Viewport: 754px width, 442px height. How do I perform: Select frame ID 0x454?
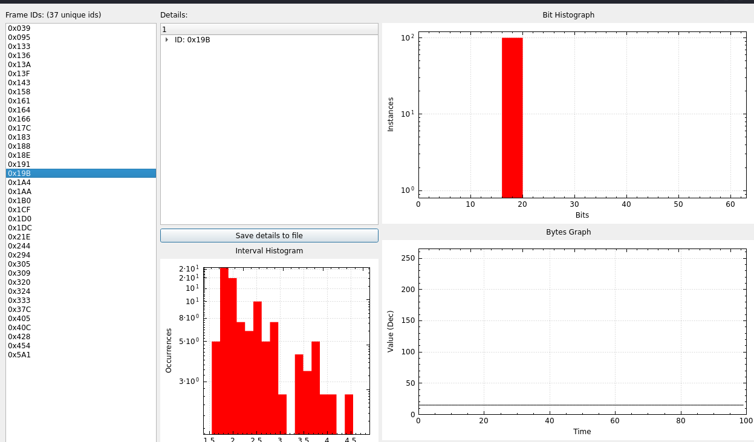[19, 346]
